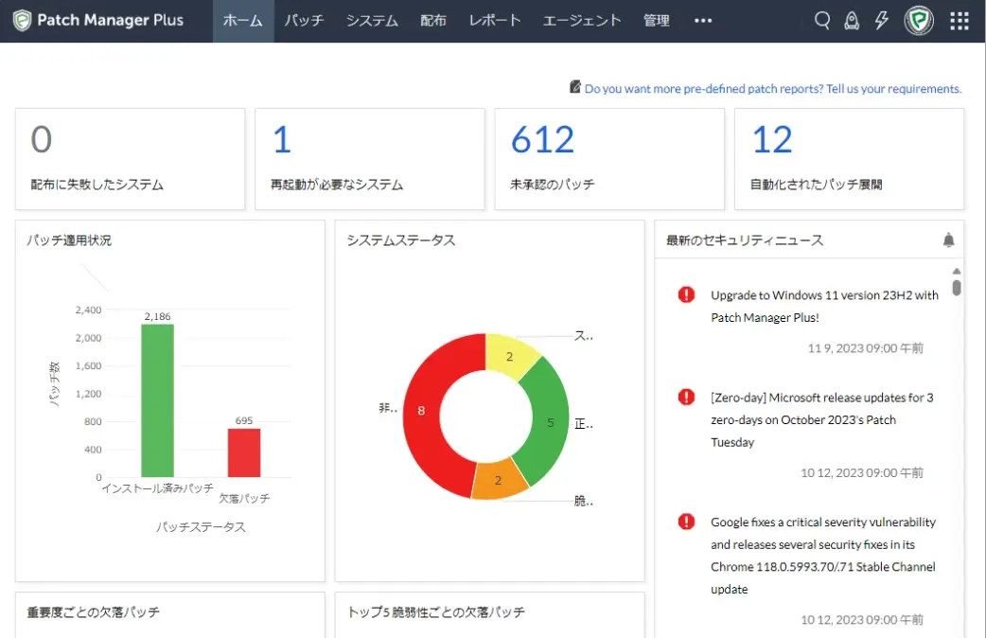Click the 脆.. donut label at bottom right
The image size is (986, 638).
coord(584,501)
